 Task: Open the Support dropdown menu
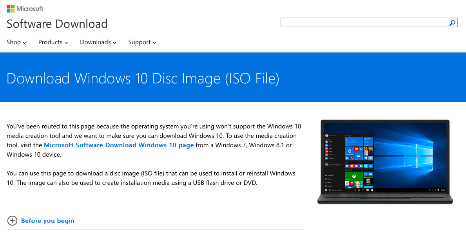tap(142, 42)
